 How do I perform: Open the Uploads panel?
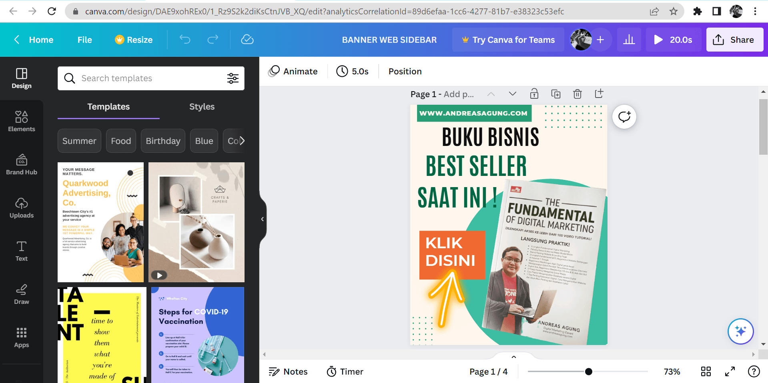(x=22, y=208)
